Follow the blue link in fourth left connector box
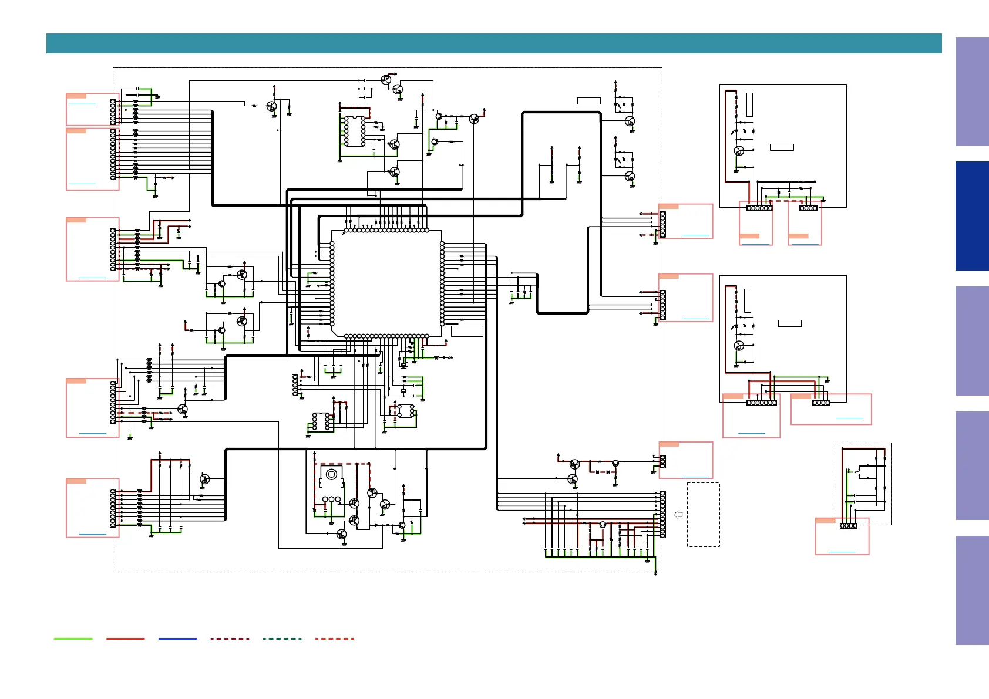 click(x=93, y=433)
